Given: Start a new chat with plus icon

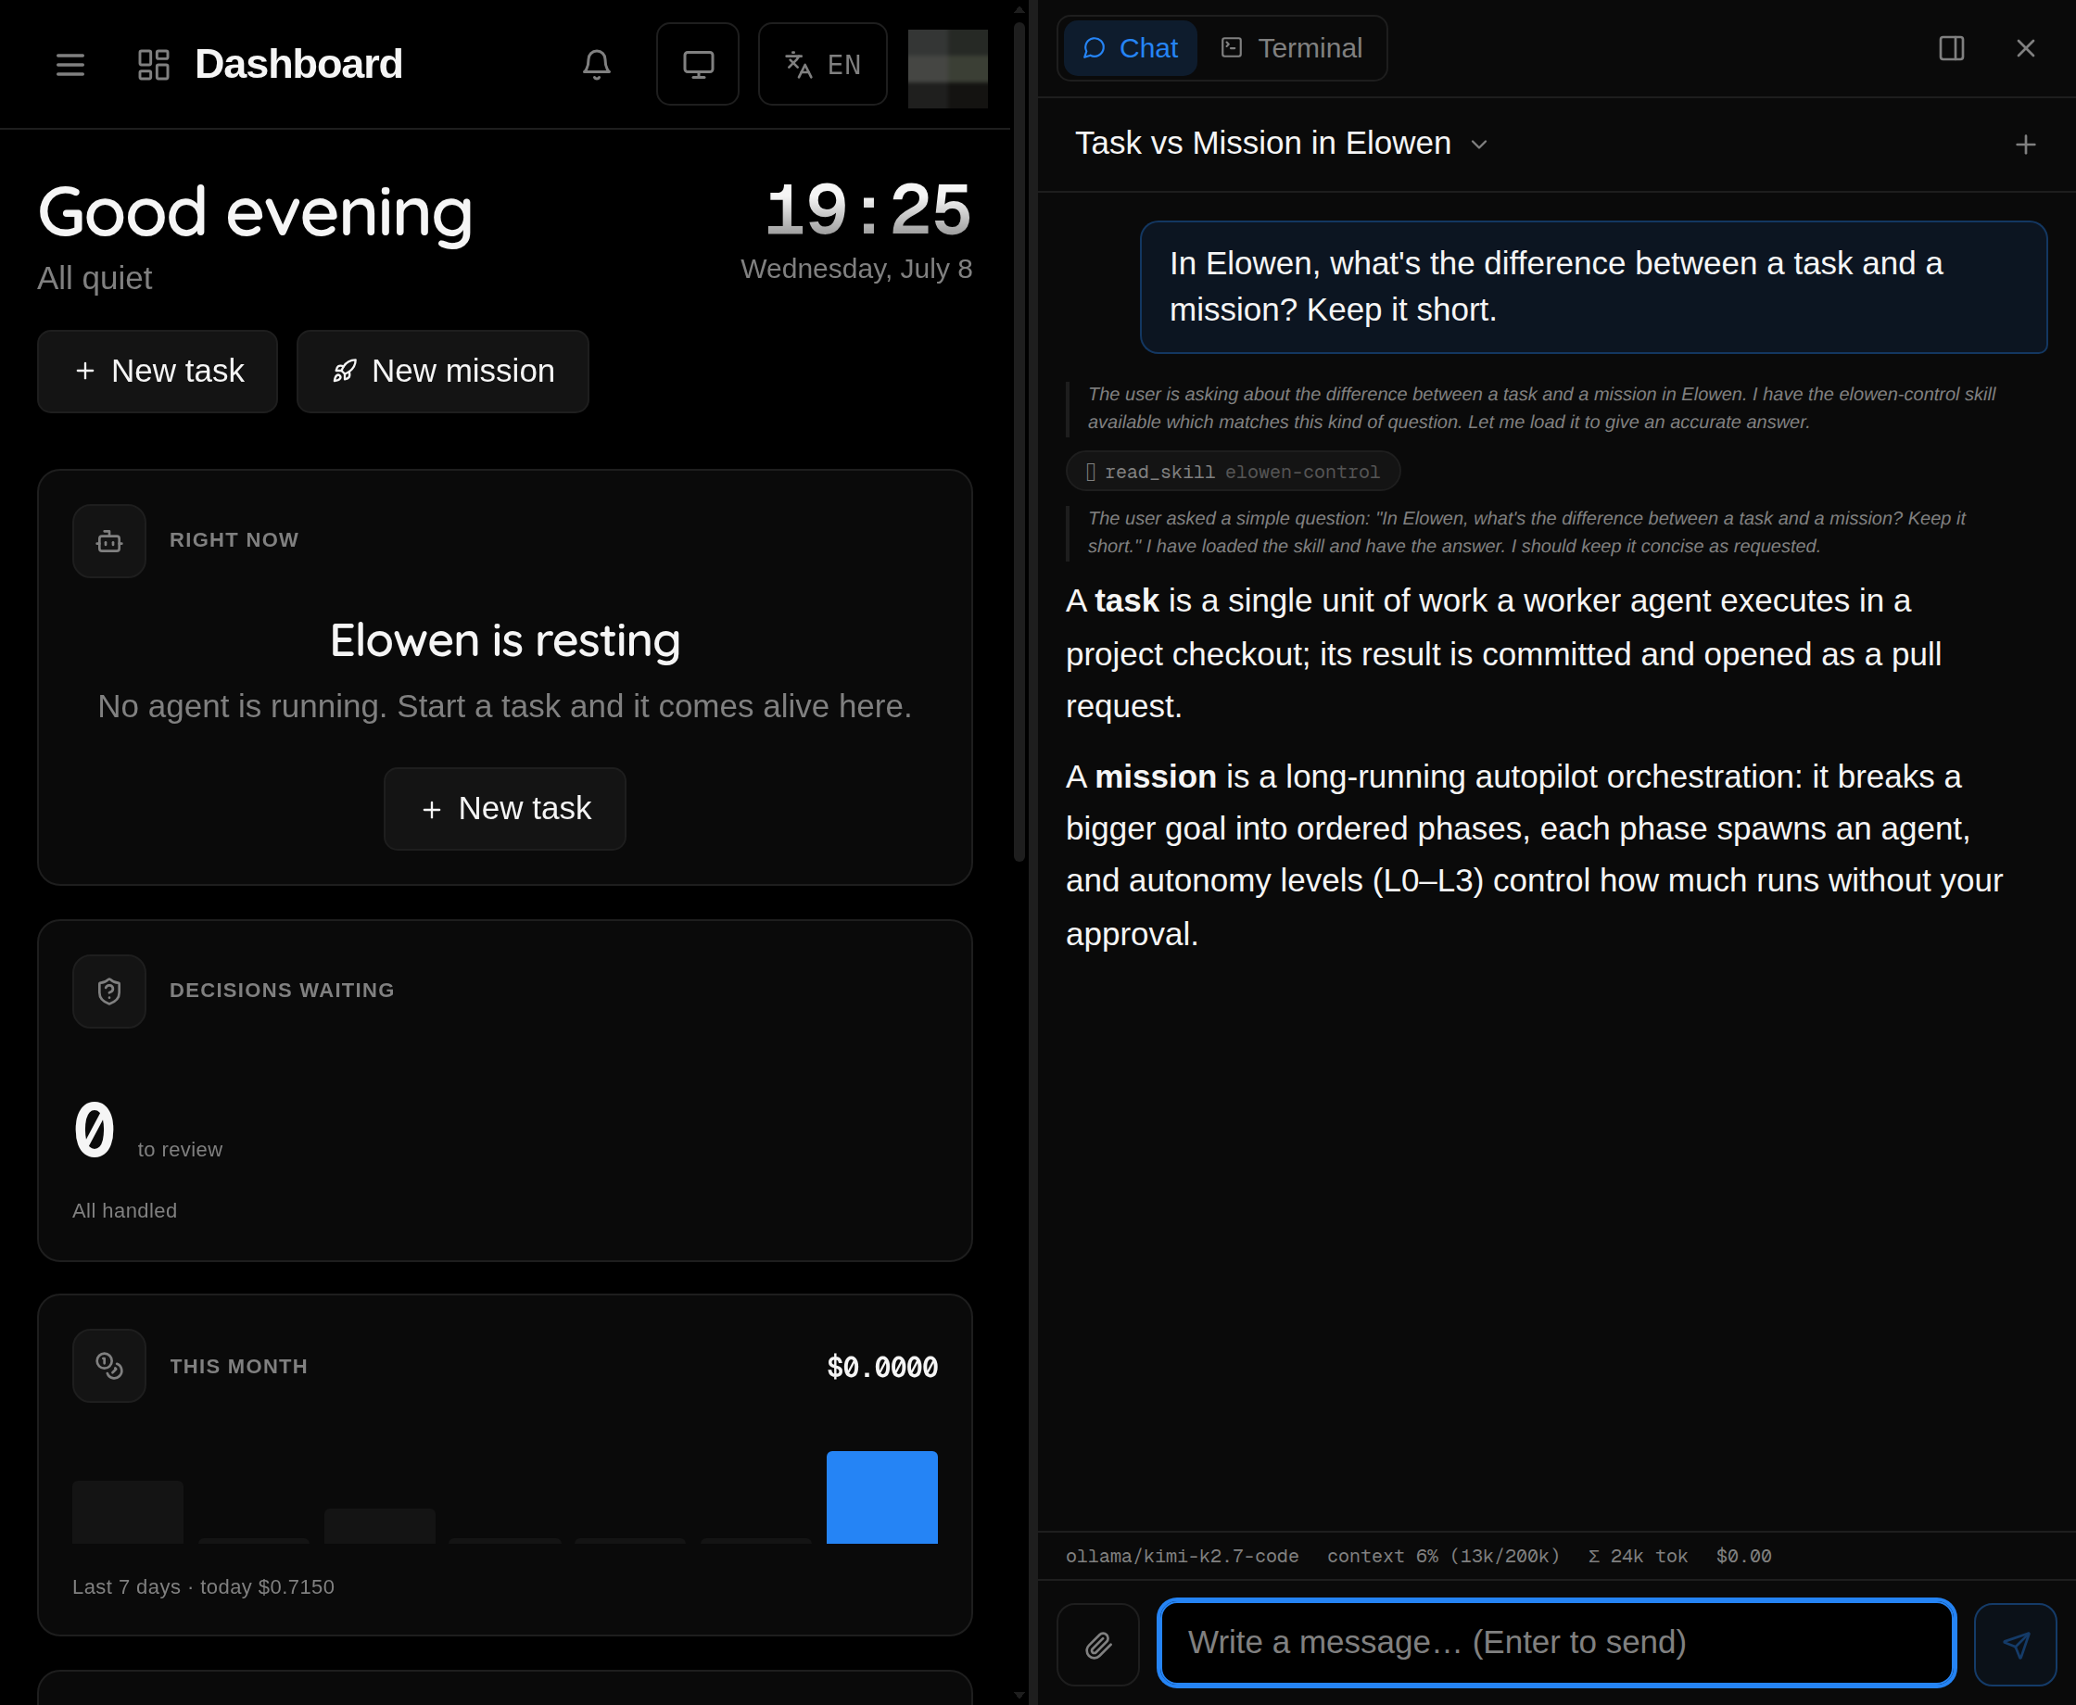Looking at the screenshot, I should [x=2025, y=145].
